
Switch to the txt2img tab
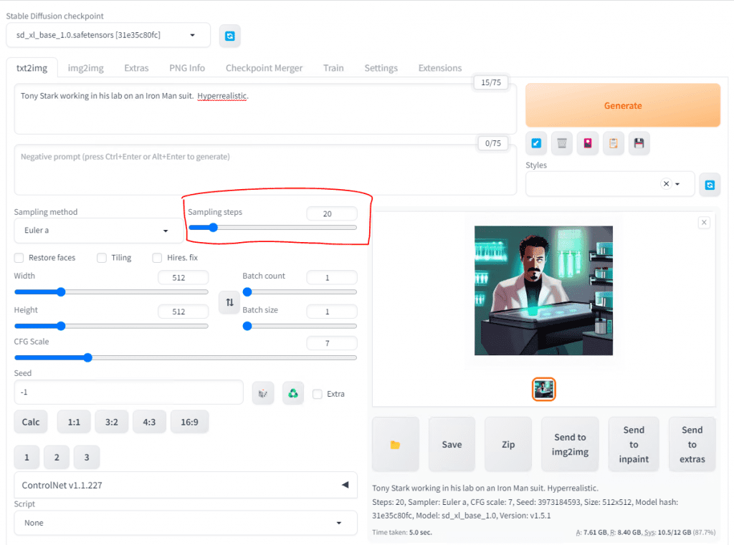(x=32, y=68)
